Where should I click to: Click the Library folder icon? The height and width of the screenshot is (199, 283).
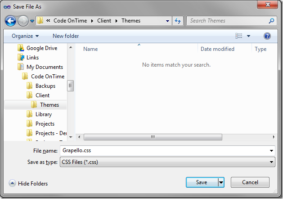coord(29,114)
